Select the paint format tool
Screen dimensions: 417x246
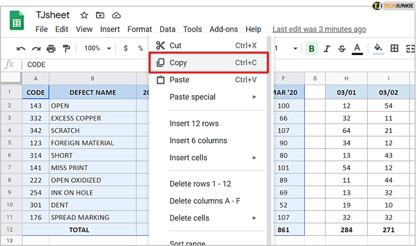click(66, 48)
